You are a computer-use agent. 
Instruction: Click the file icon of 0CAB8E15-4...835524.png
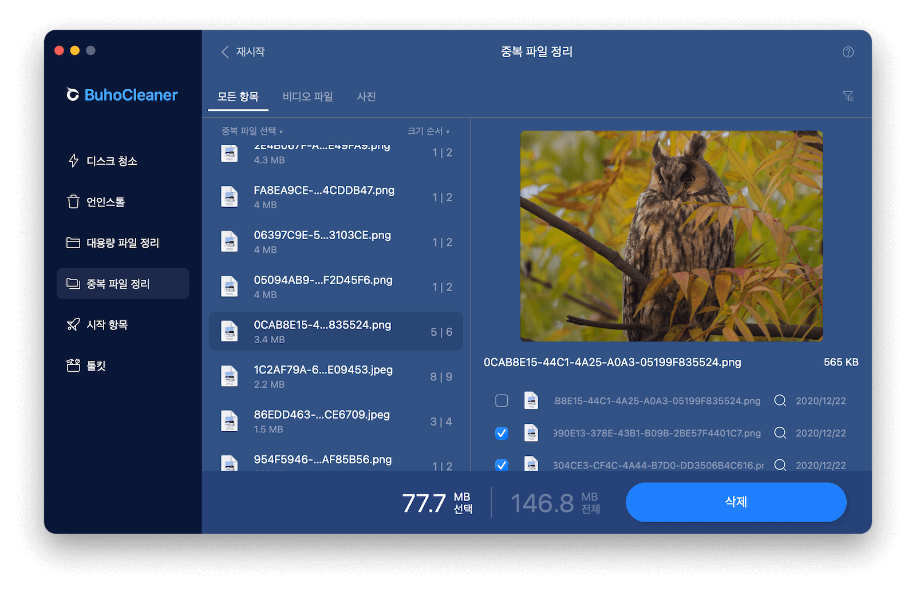tap(230, 331)
